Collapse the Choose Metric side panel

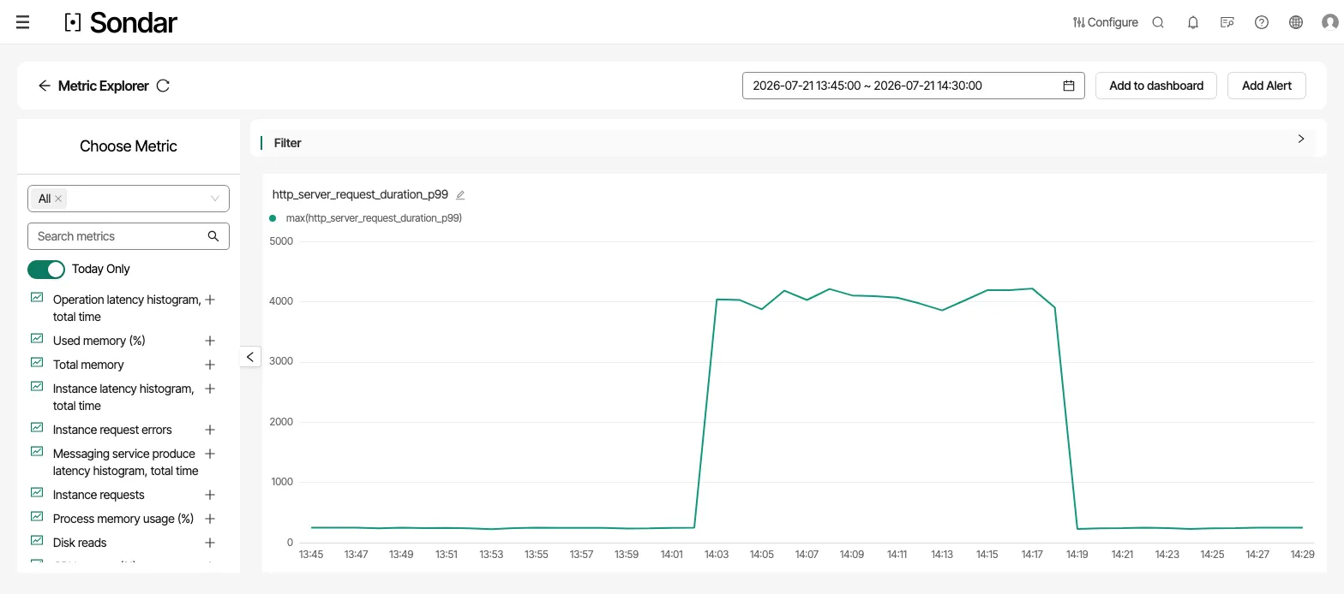pyautogui.click(x=249, y=357)
